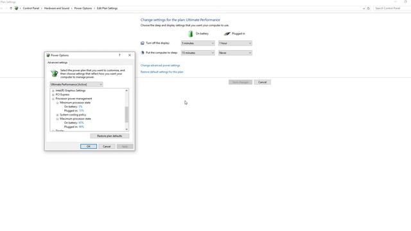Screen dimensions: 411x231
Task: Click the Power Options dialog title icon
Action: pos(48,55)
